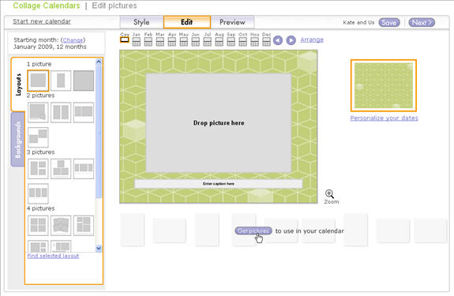Choose the four-picture grid layout

[x=38, y=226]
